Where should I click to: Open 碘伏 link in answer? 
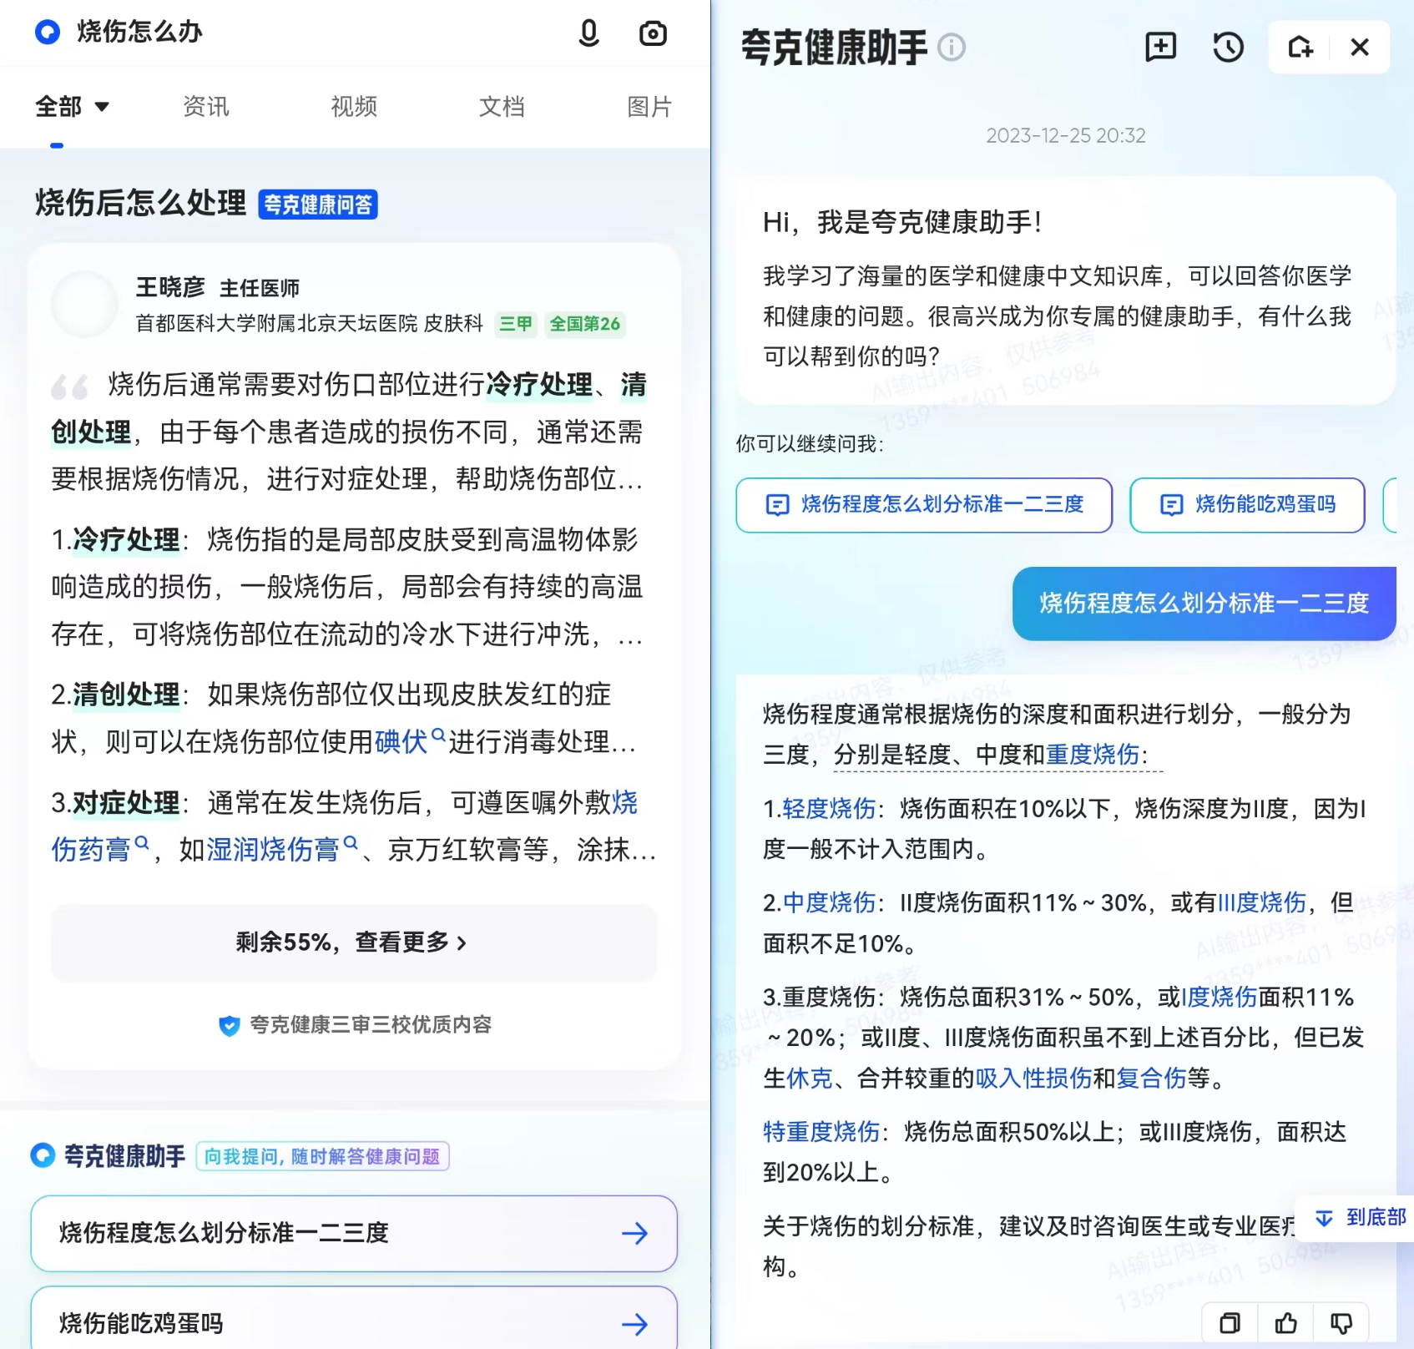(x=401, y=741)
